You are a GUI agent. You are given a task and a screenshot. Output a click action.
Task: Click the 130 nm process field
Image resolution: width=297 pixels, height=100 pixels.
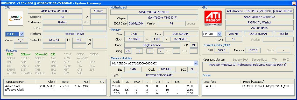[x=98, y=11]
